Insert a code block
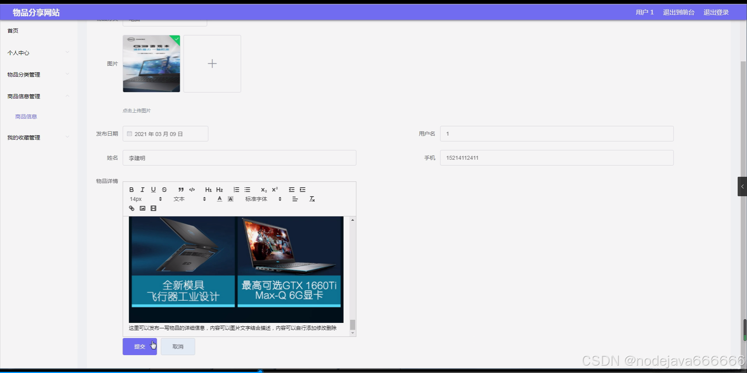 pyautogui.click(x=192, y=190)
